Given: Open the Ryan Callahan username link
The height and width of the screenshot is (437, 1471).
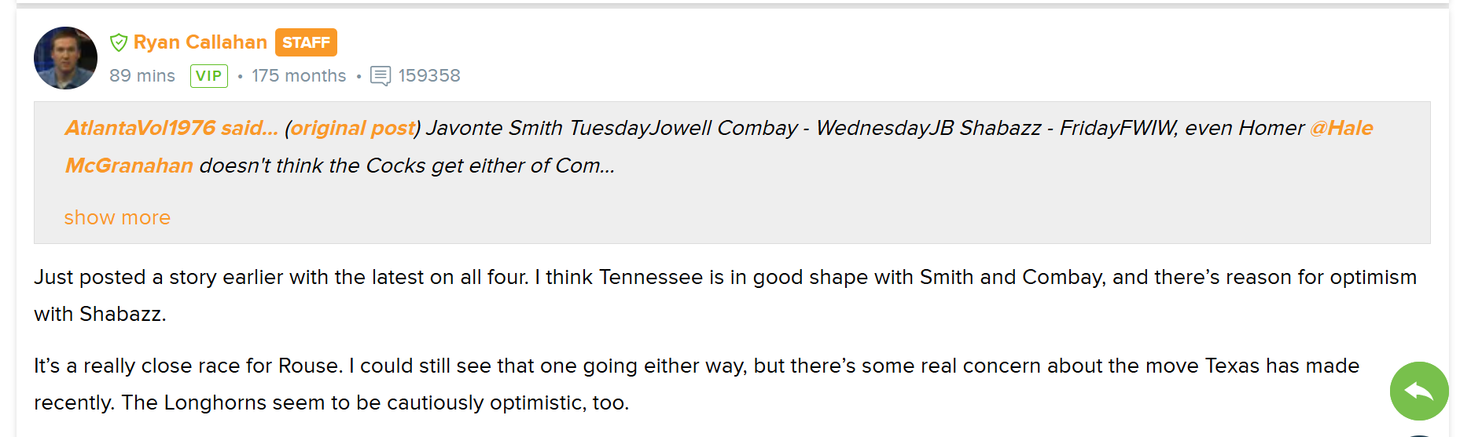Looking at the screenshot, I should tap(200, 42).
